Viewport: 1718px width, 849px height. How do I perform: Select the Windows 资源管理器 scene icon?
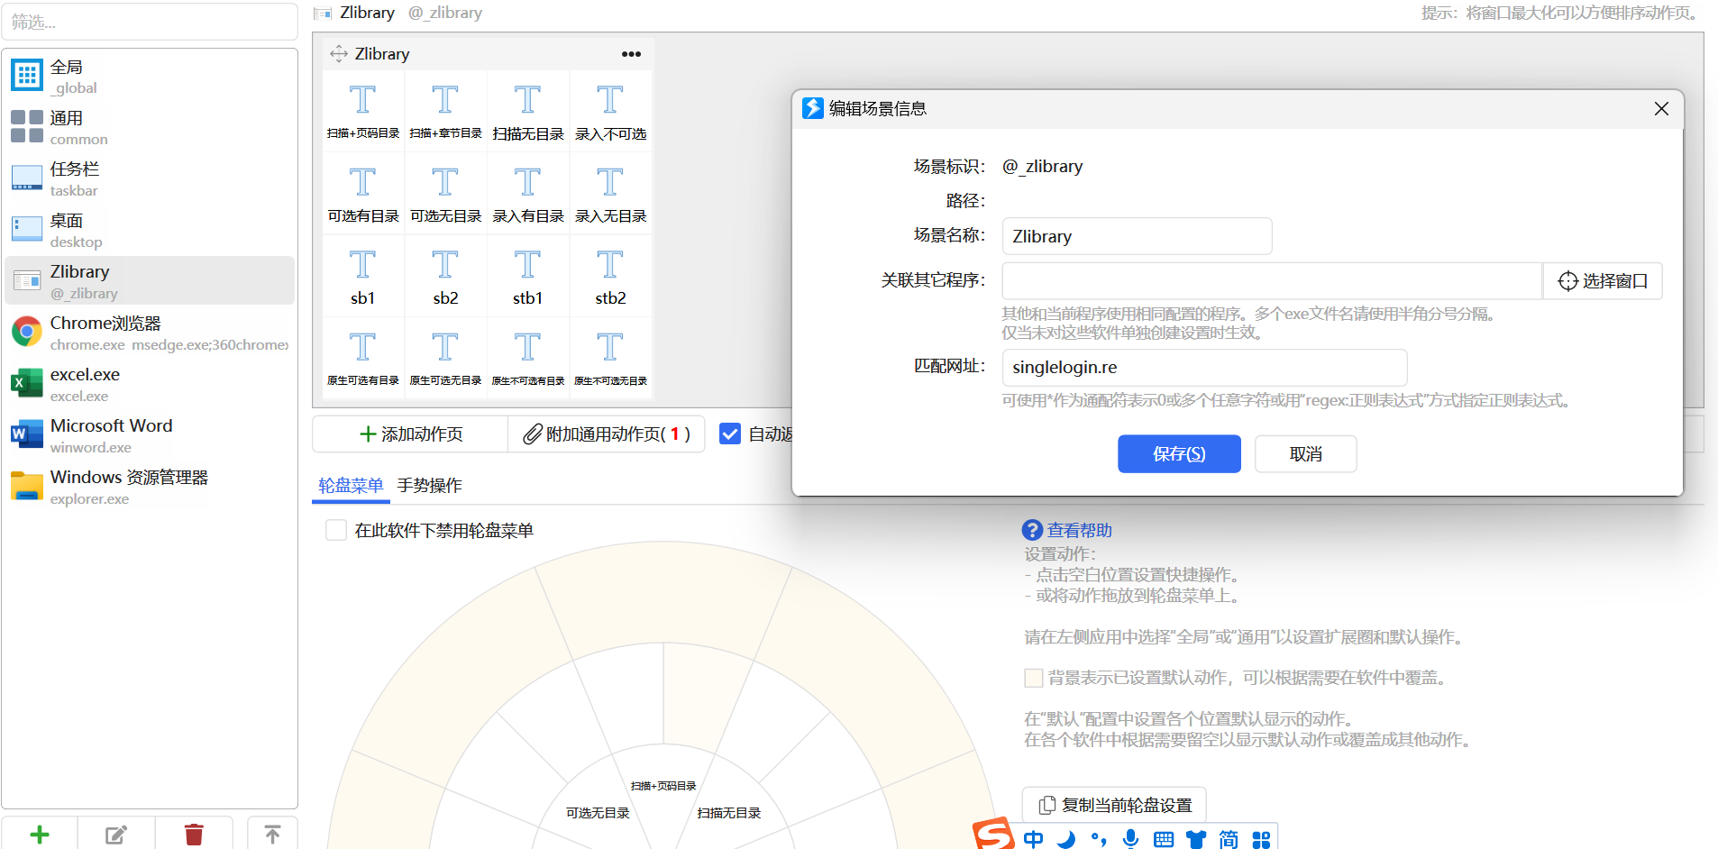point(27,487)
